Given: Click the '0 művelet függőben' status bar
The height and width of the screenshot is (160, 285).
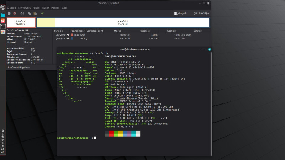Looking at the screenshot, I should point(19,68).
